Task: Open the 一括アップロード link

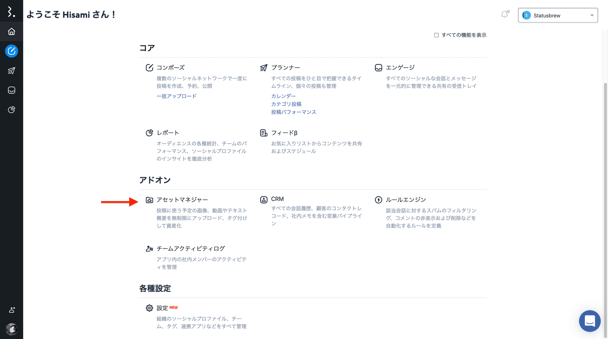Action: tap(176, 96)
